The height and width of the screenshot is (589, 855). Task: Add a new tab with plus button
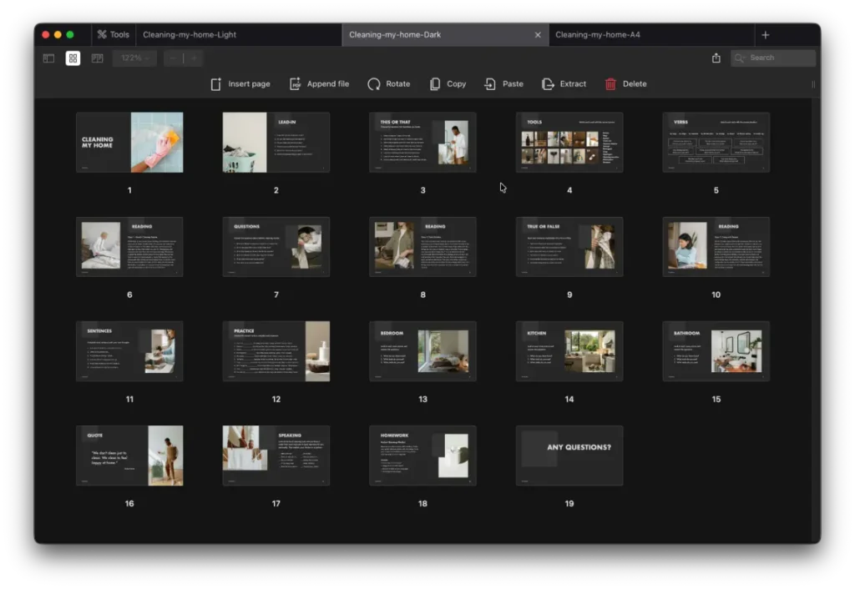766,35
